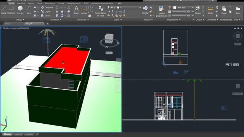This screenshot has width=244, height=137.
Task: Click the Igualar propiedades tool
Action: [162, 11]
